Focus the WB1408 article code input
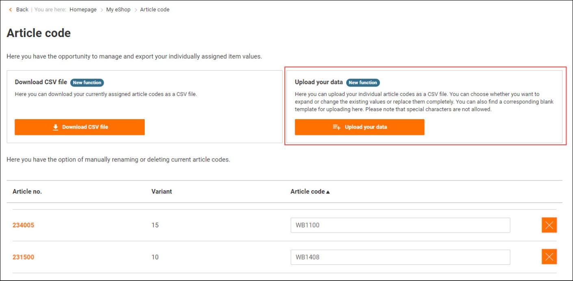 click(400, 257)
